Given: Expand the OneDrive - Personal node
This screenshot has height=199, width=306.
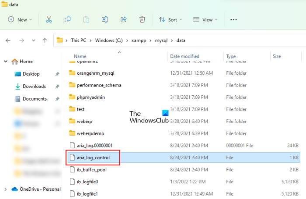Looking at the screenshot, I should tap(5, 189).
